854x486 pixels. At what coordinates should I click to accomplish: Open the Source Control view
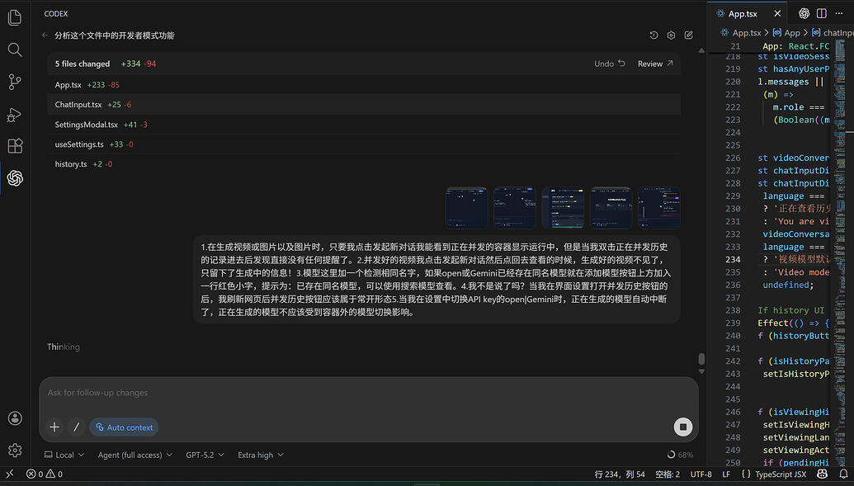(x=15, y=82)
